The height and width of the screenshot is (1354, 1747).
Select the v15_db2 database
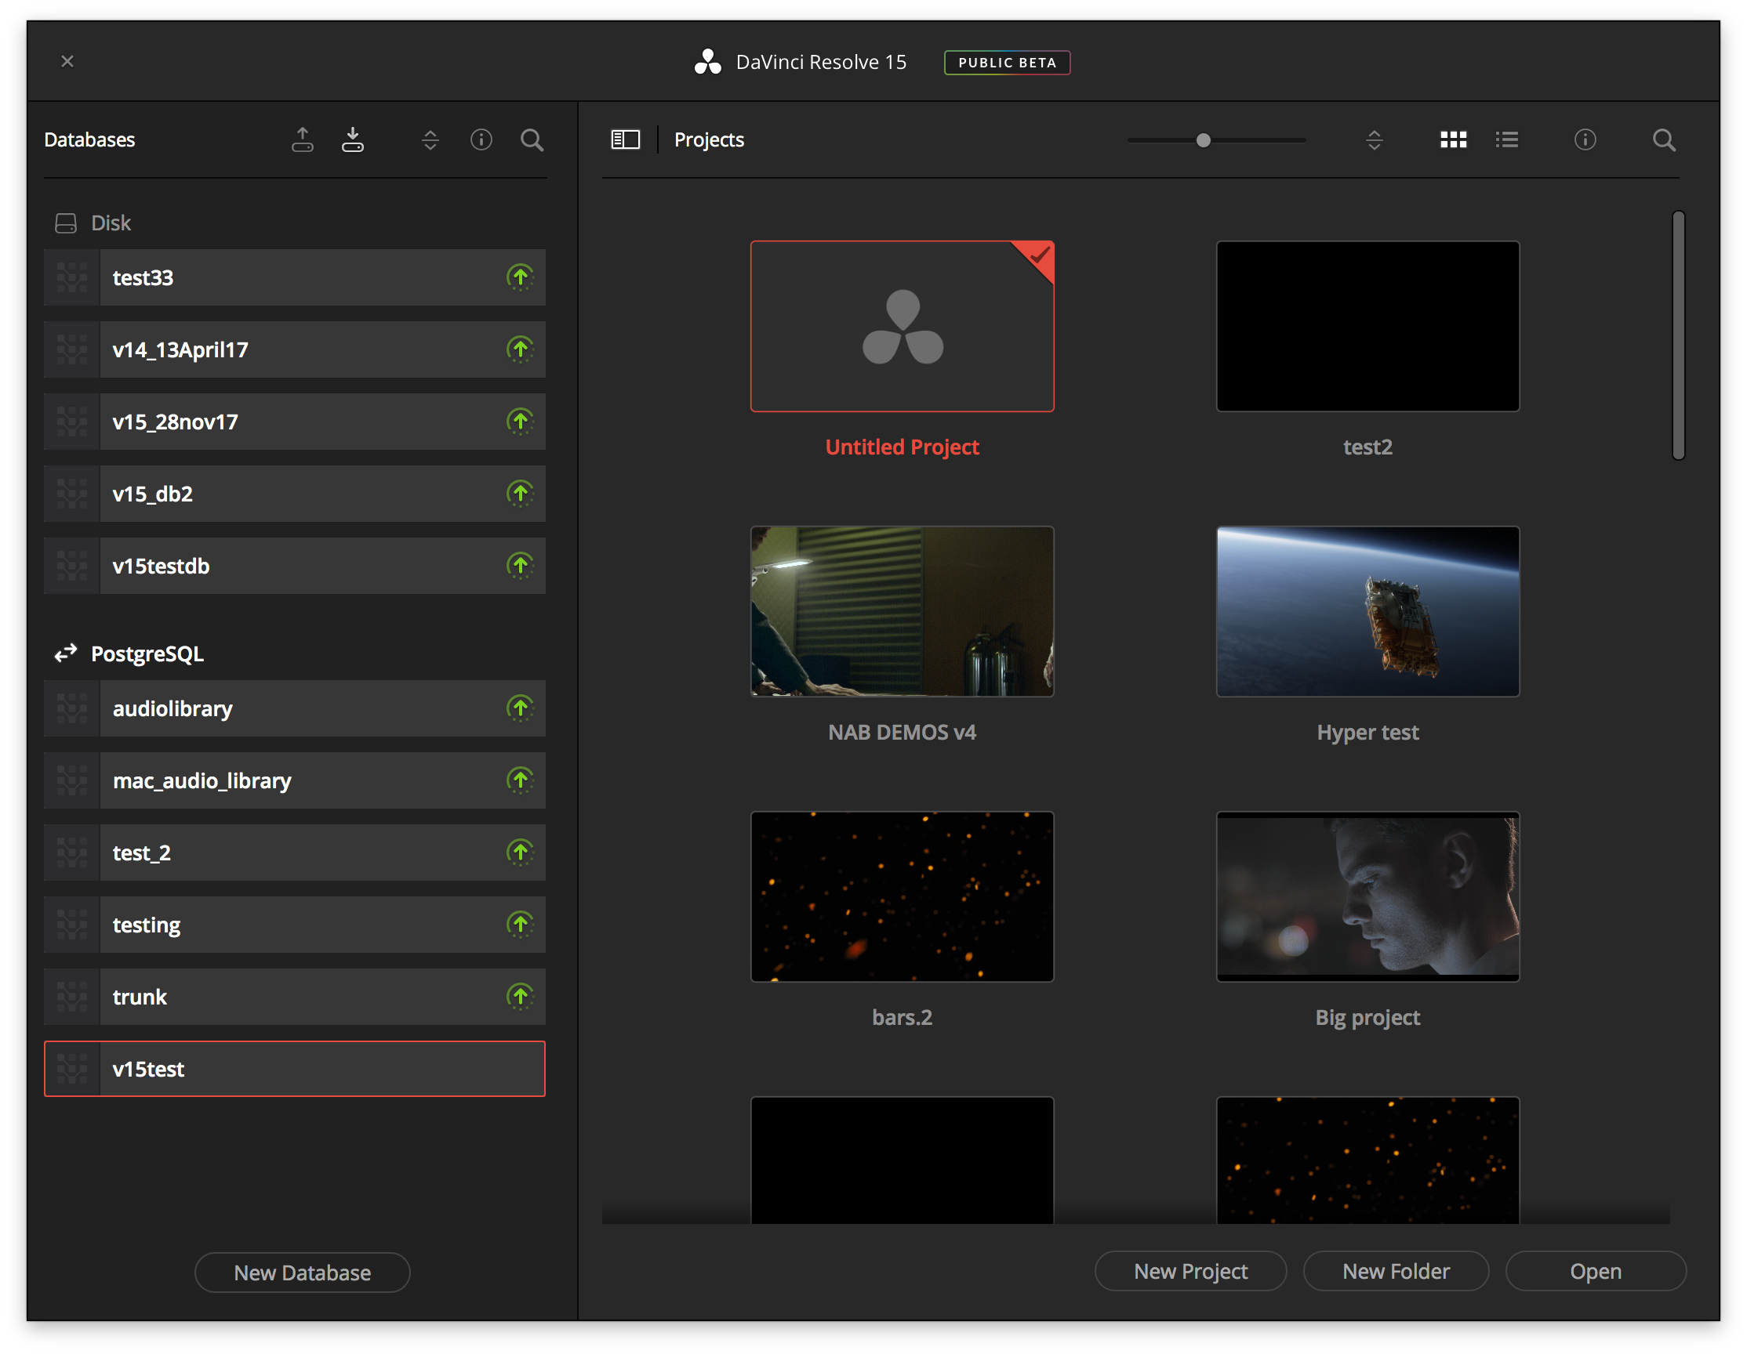(x=294, y=493)
